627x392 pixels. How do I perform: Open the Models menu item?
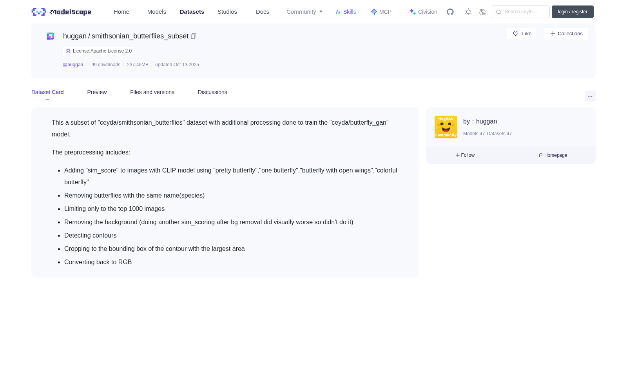point(157,12)
